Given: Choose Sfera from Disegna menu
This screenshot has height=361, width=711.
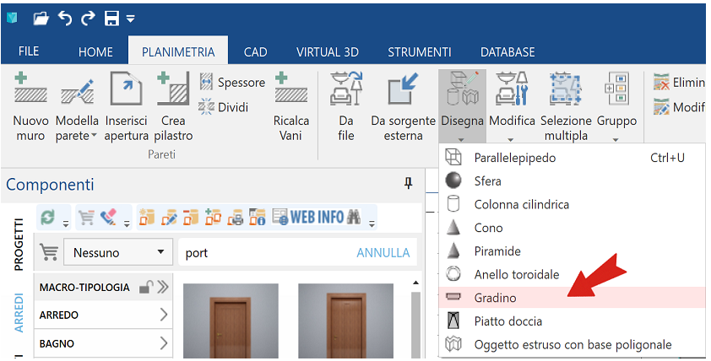Looking at the screenshot, I should [573, 180].
